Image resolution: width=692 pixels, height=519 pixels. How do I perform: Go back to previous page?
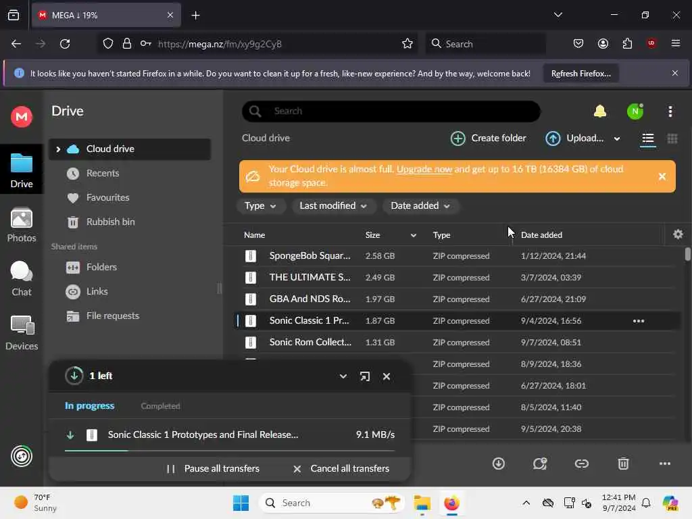pyautogui.click(x=16, y=44)
